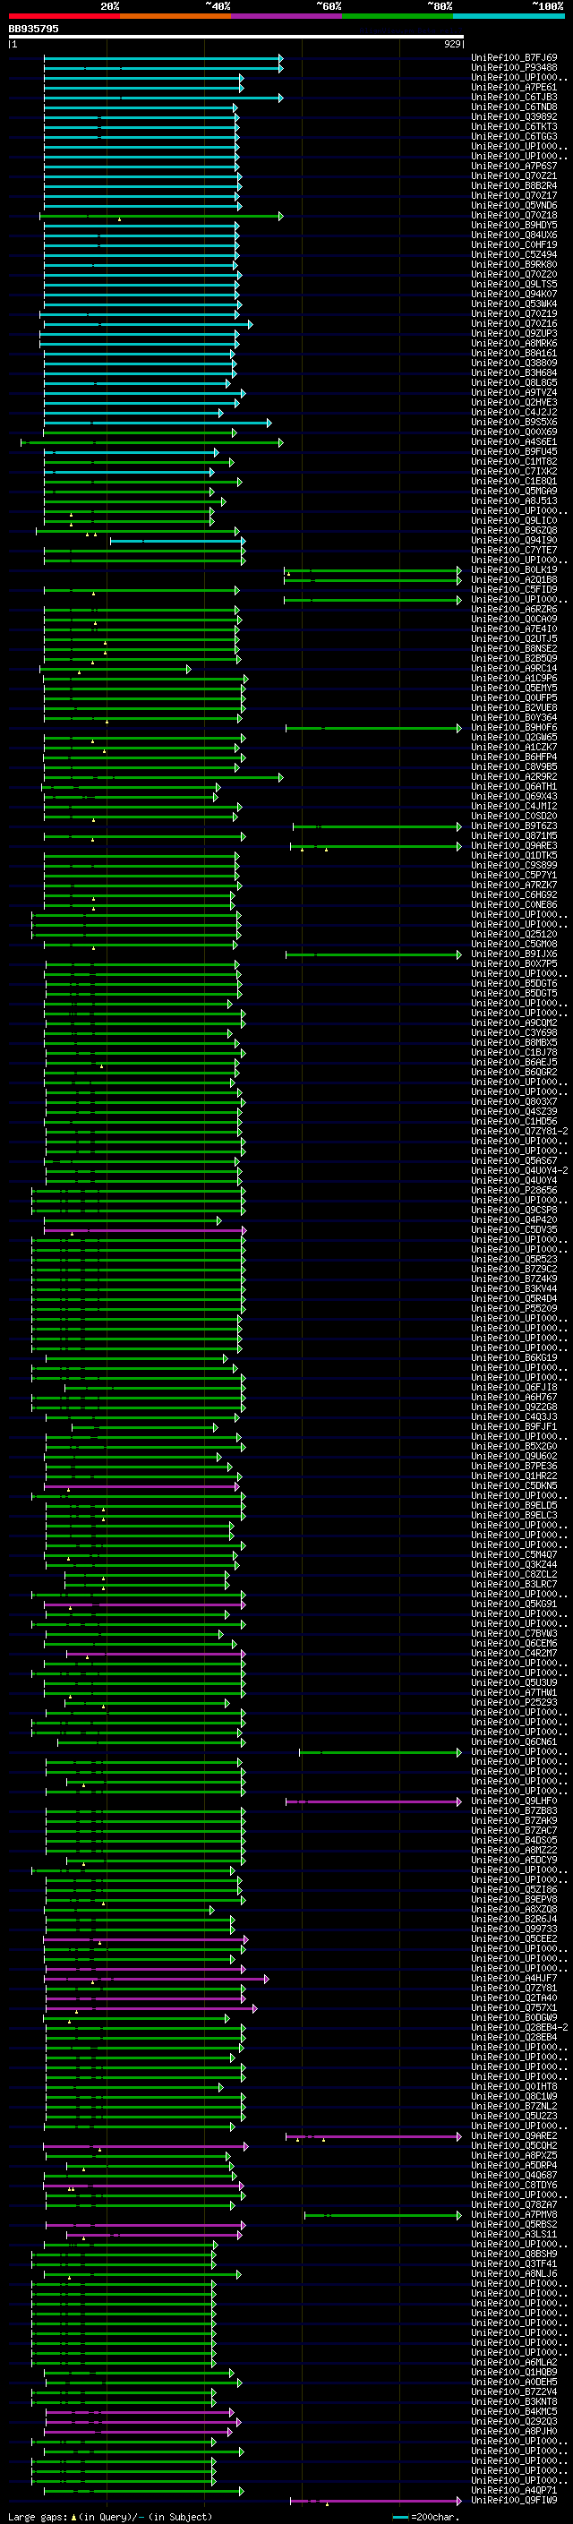Click the green ~80% identity legend segment

tap(398, 16)
